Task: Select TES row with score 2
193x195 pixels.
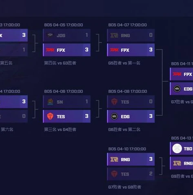Action: pyautogui.click(x=131, y=174)
